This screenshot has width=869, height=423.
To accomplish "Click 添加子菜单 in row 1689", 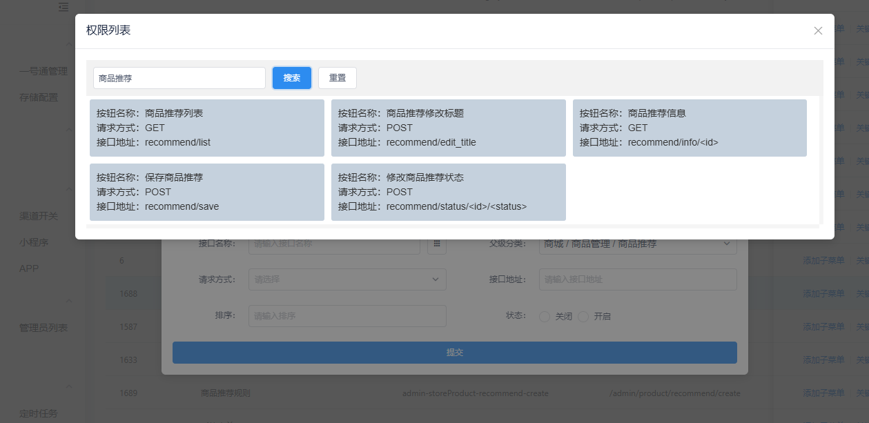I will tap(823, 393).
